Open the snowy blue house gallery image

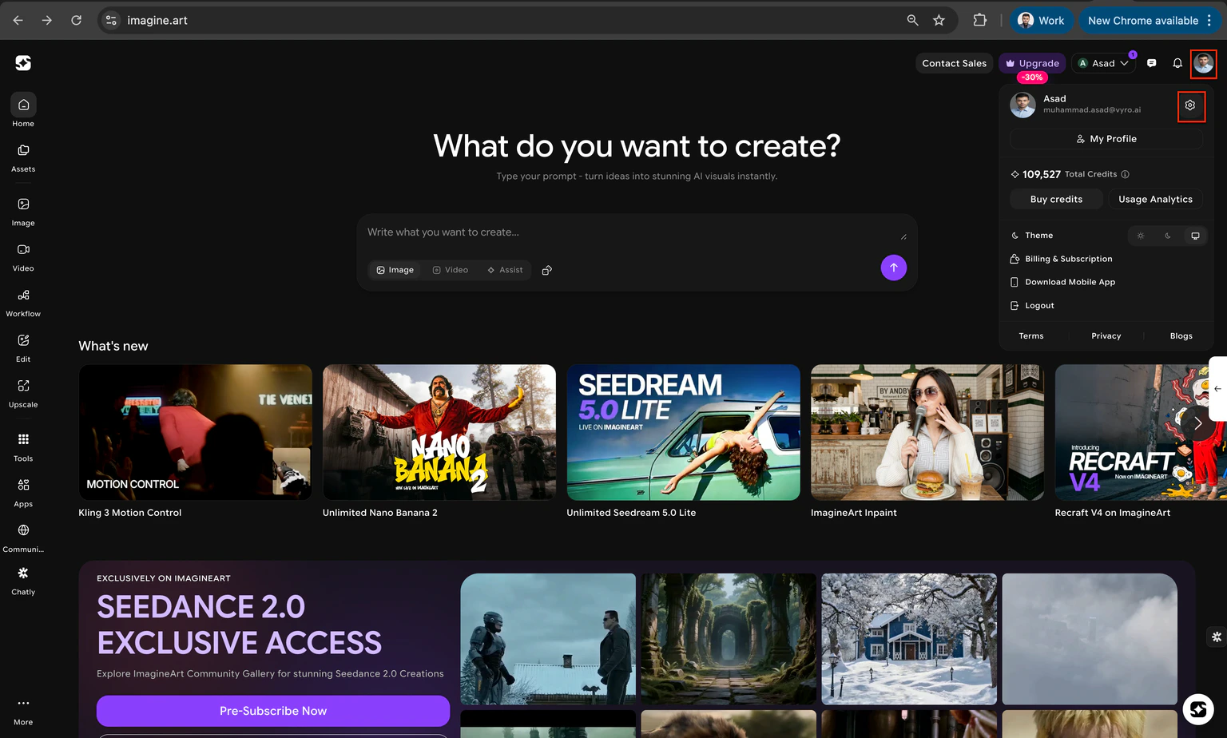pos(909,639)
